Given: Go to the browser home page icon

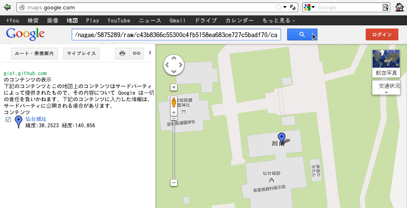Looking at the screenshot, I should [400, 7].
